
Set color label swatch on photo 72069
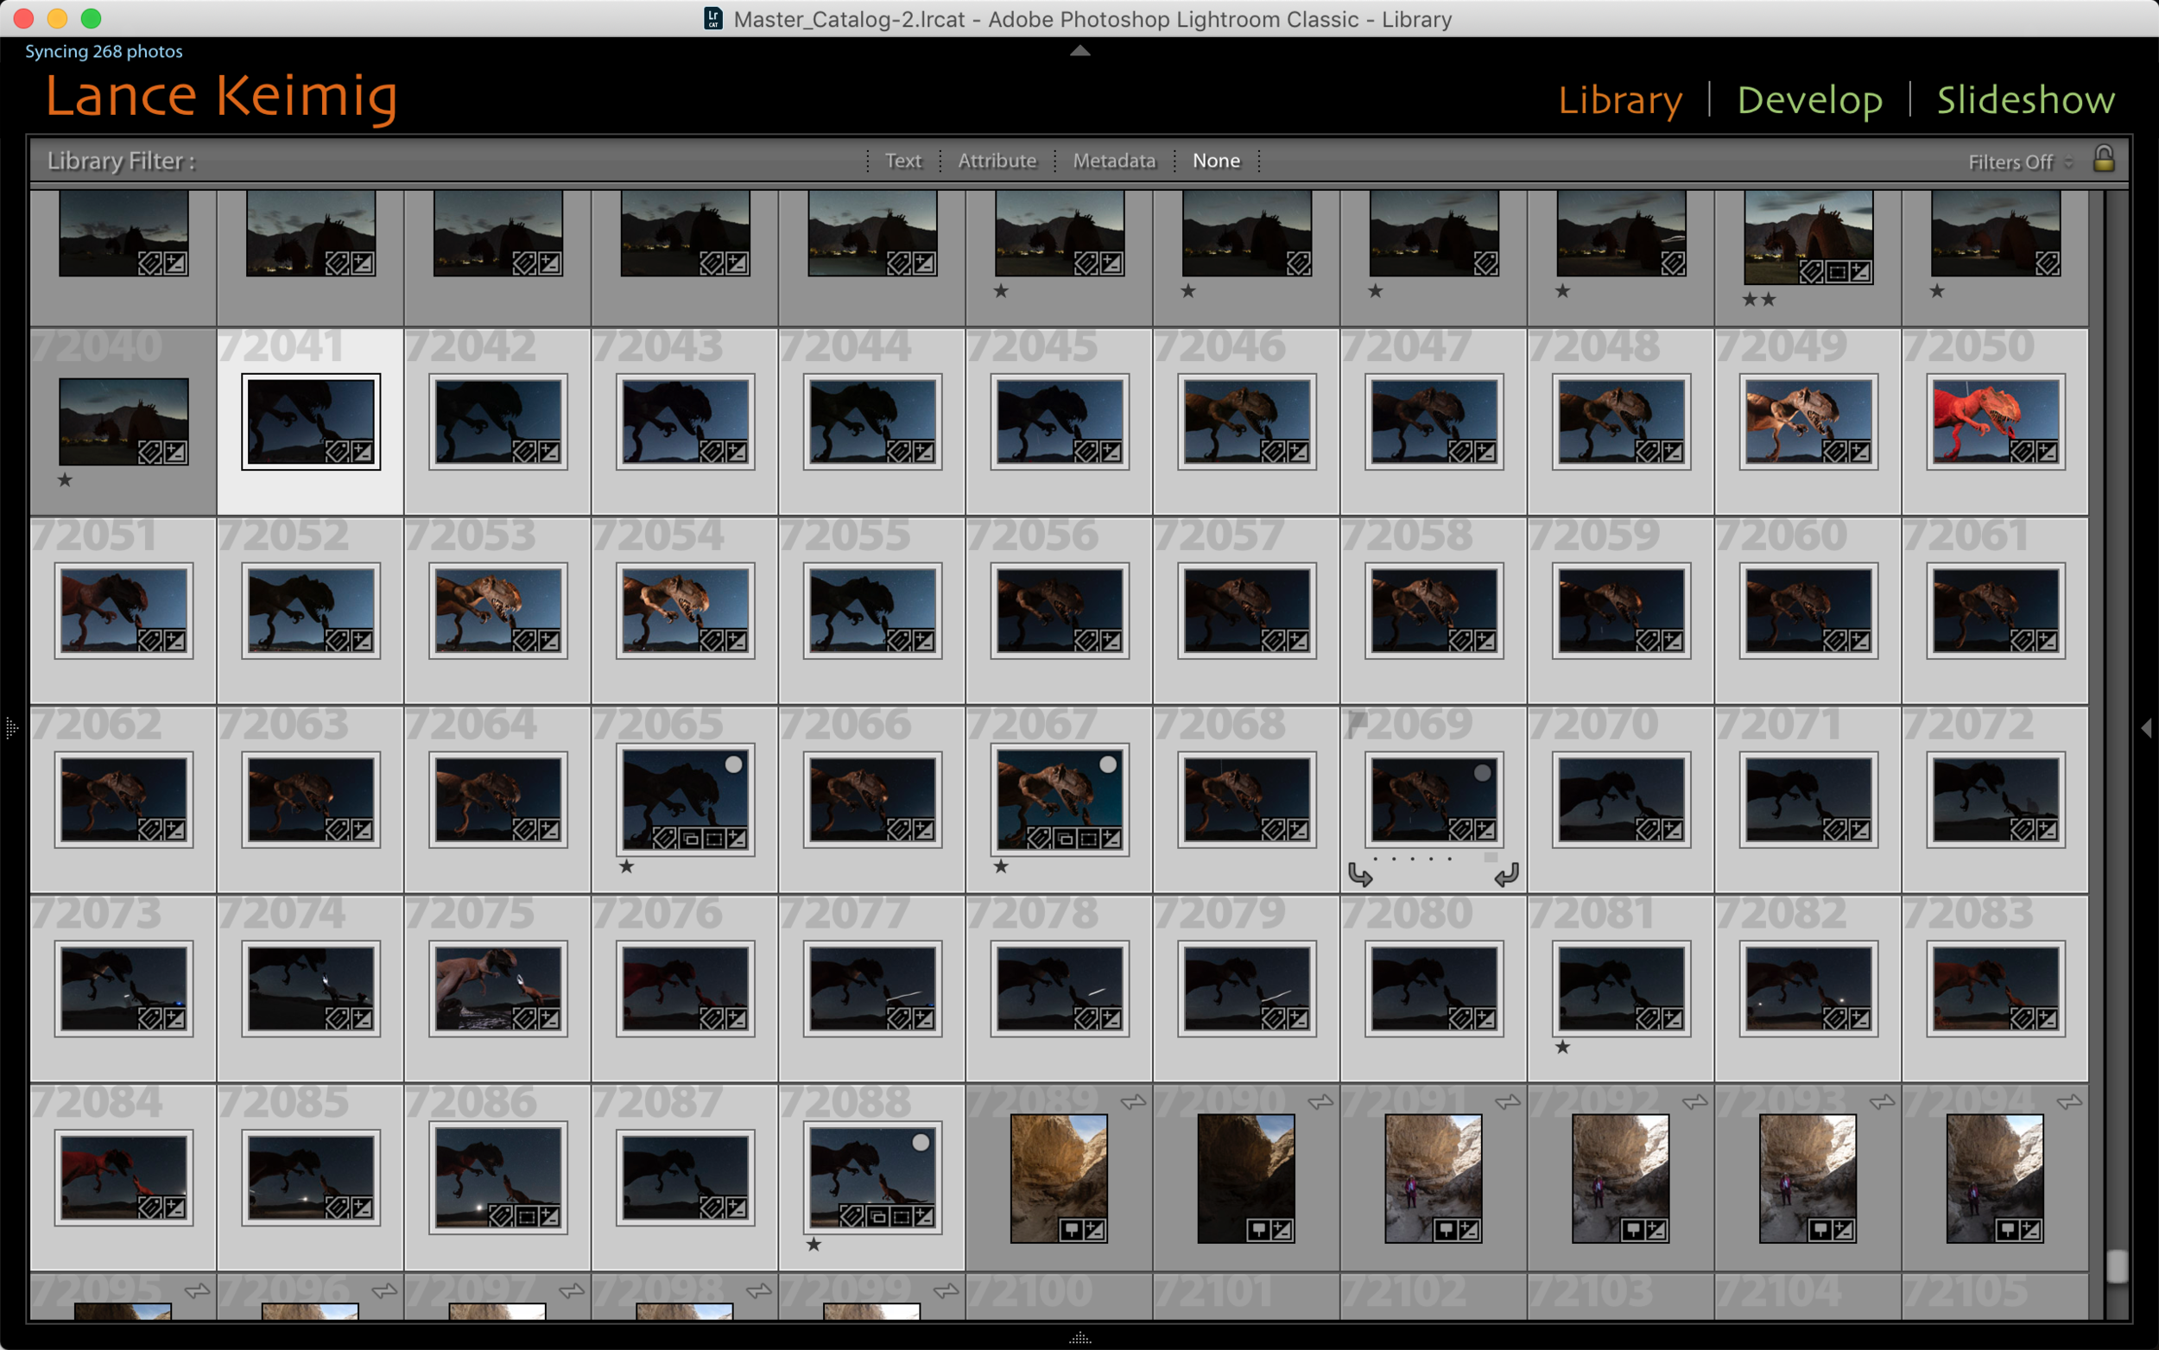[x=1491, y=857]
